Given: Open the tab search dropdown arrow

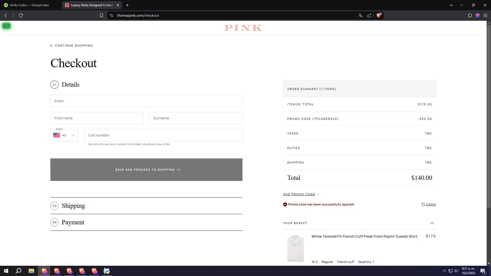Looking at the screenshot, I should pyautogui.click(x=451, y=5).
